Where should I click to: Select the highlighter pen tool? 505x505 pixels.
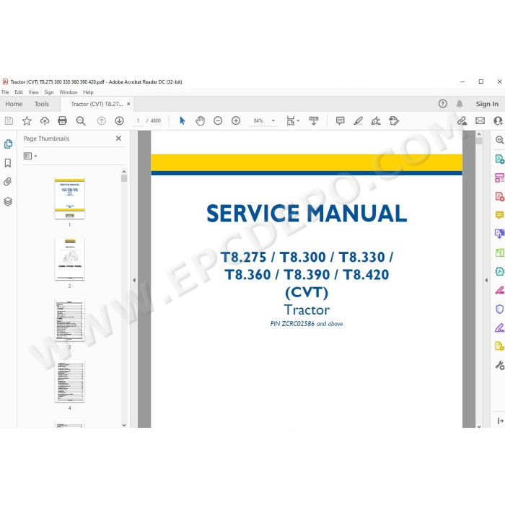click(x=358, y=120)
